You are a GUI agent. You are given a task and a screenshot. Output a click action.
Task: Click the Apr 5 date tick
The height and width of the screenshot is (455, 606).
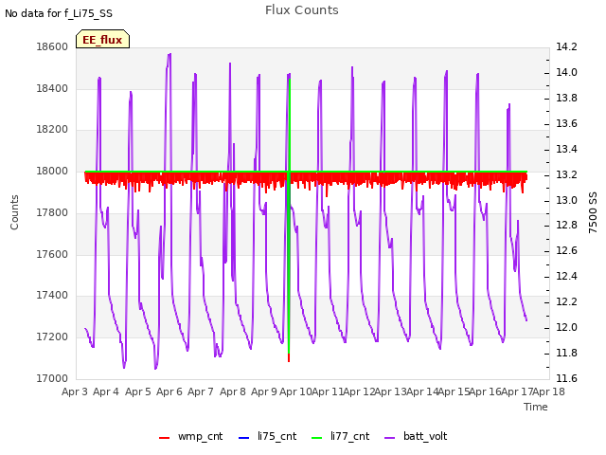pyautogui.click(x=138, y=391)
